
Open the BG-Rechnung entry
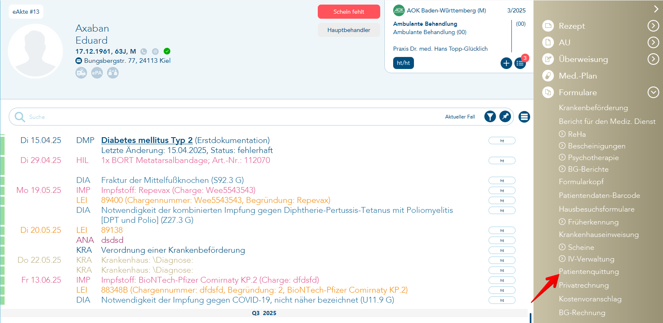click(582, 313)
